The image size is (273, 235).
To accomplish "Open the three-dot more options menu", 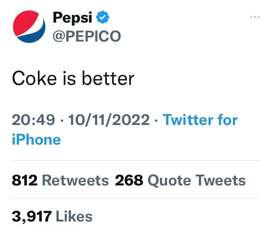I will pos(255,17).
